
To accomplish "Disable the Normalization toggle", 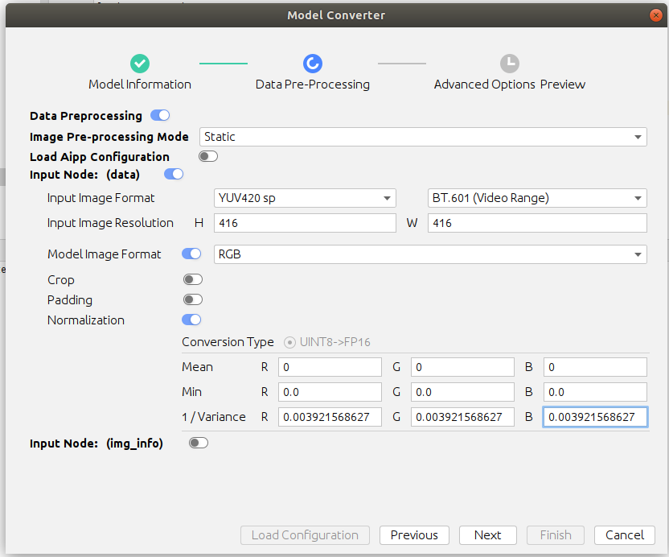I will (191, 320).
